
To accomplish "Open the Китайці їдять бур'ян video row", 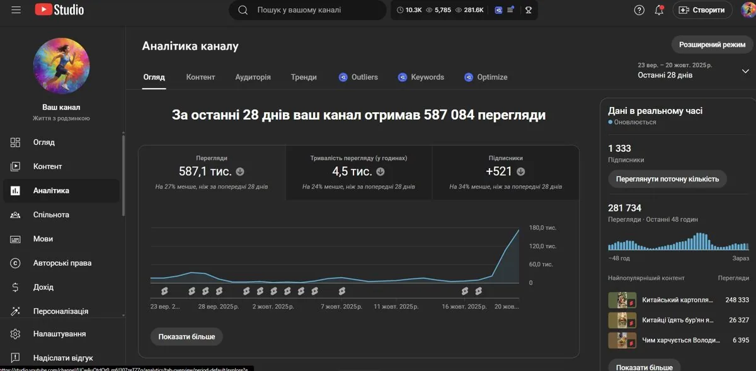I will [x=679, y=320].
